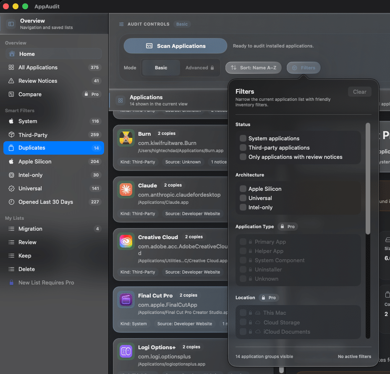The height and width of the screenshot is (374, 390).
Task: Toggle the Filters popover button
Action: pyautogui.click(x=304, y=68)
